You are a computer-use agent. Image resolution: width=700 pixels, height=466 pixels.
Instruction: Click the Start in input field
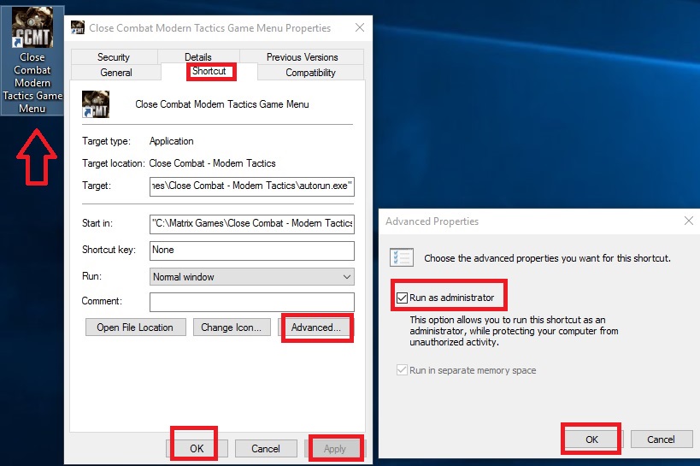252,224
